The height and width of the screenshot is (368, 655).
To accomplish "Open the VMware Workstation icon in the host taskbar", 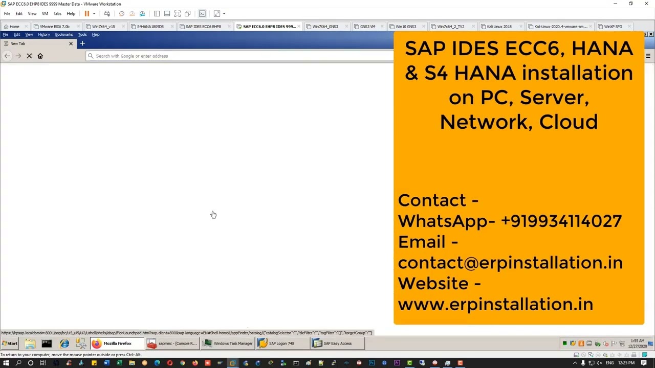I will click(x=232, y=363).
